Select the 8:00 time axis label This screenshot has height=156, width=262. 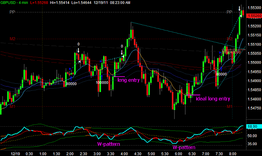(x=233, y=153)
